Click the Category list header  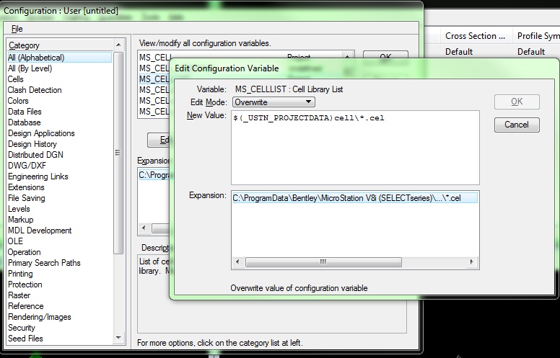point(60,45)
